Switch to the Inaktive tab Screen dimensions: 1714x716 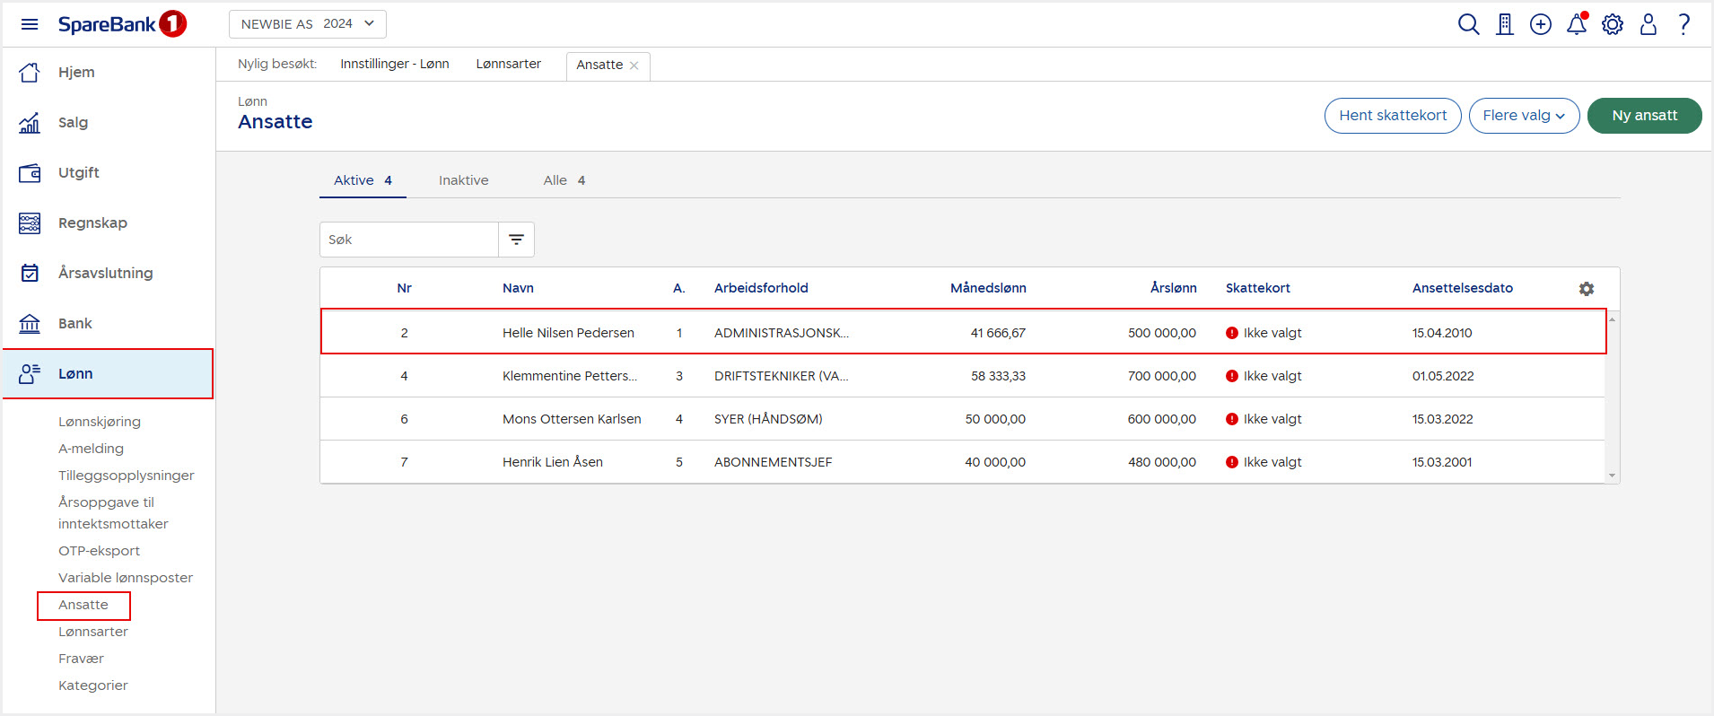(x=463, y=180)
